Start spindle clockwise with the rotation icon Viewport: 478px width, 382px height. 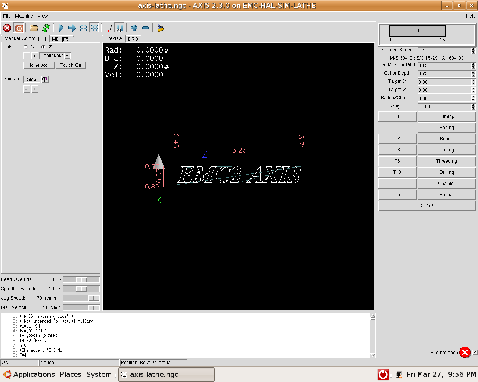coord(45,79)
